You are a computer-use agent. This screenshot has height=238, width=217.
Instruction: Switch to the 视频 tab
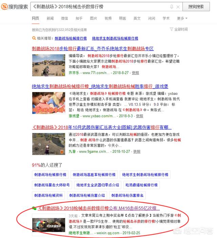point(108,18)
